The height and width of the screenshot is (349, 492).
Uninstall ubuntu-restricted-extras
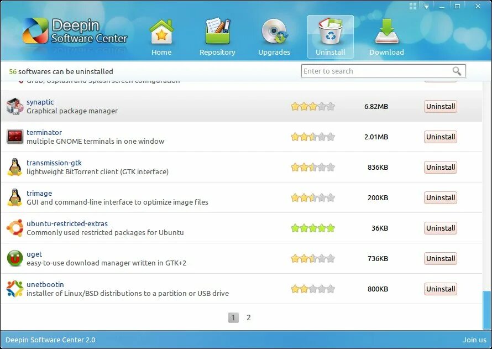(441, 228)
